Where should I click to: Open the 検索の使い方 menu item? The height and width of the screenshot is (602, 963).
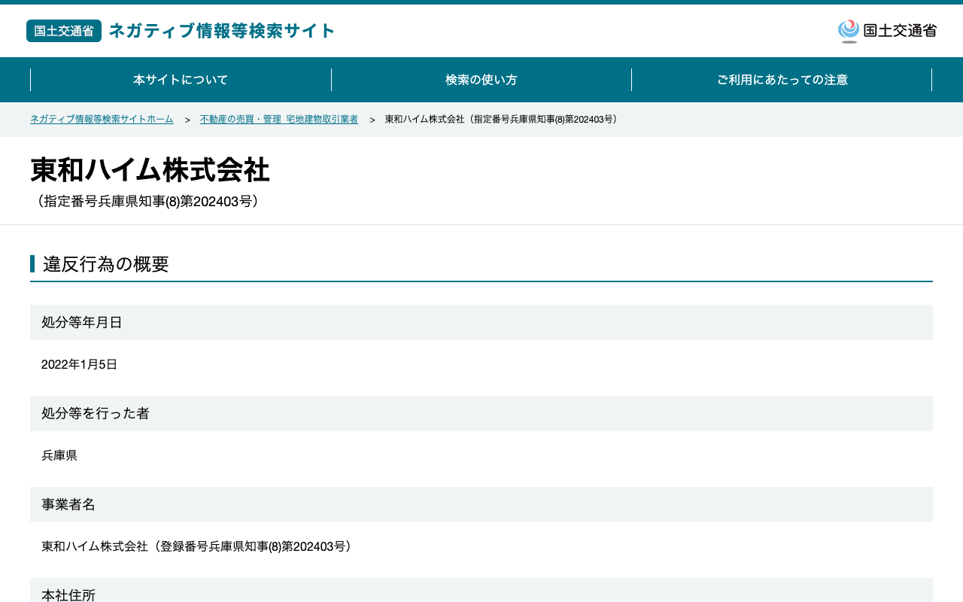(x=481, y=80)
